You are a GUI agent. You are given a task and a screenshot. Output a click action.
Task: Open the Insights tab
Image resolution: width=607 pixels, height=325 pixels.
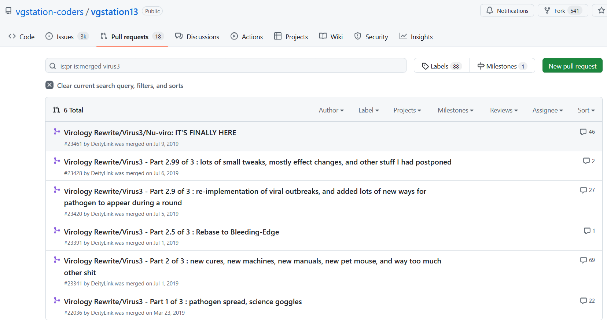[416, 37]
